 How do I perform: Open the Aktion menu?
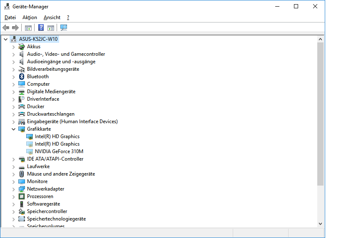[30, 17]
